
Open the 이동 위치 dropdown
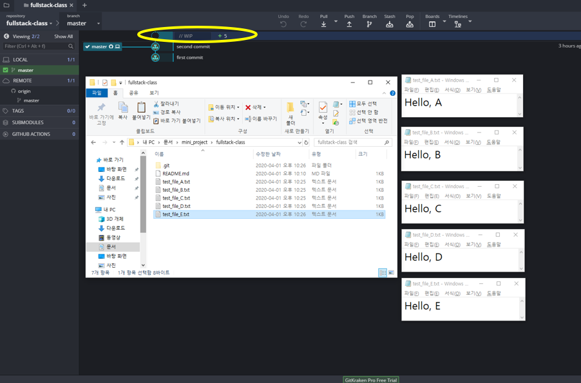click(x=224, y=107)
